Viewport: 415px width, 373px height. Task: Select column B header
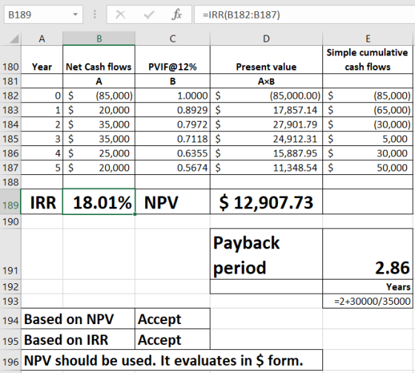click(99, 39)
